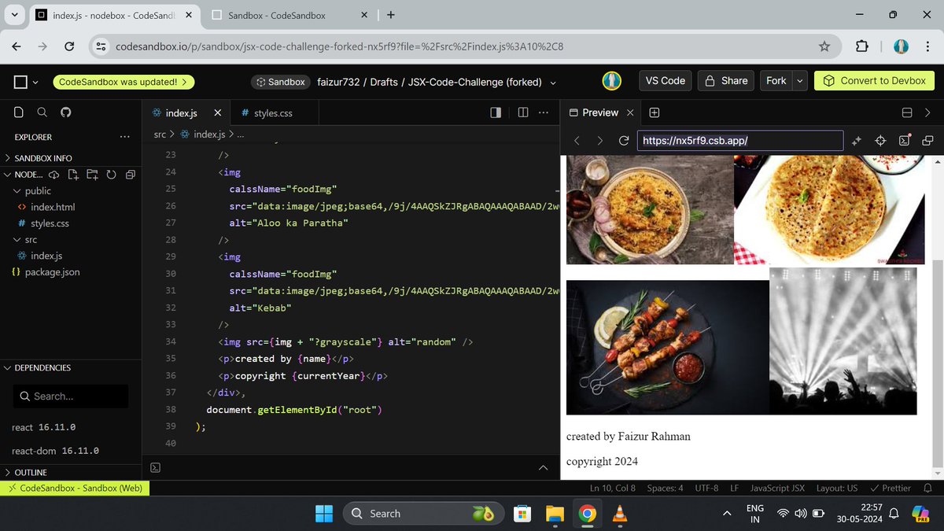
Task: Click the GitHub icon in the activity bar
Action: pos(66,112)
